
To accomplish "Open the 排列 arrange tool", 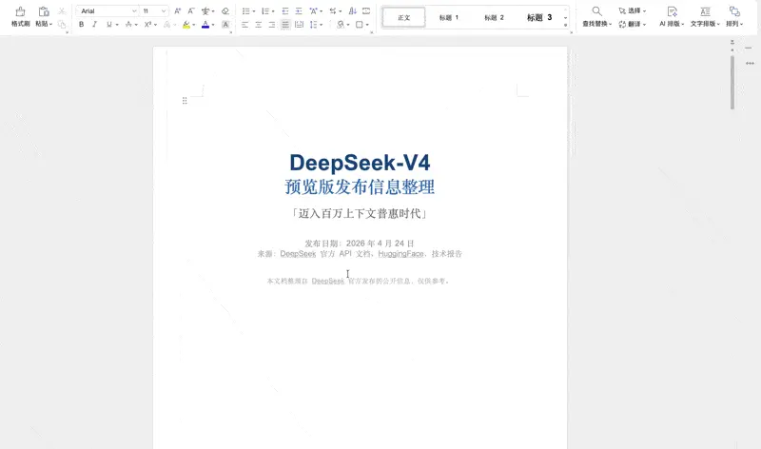I will [734, 16].
